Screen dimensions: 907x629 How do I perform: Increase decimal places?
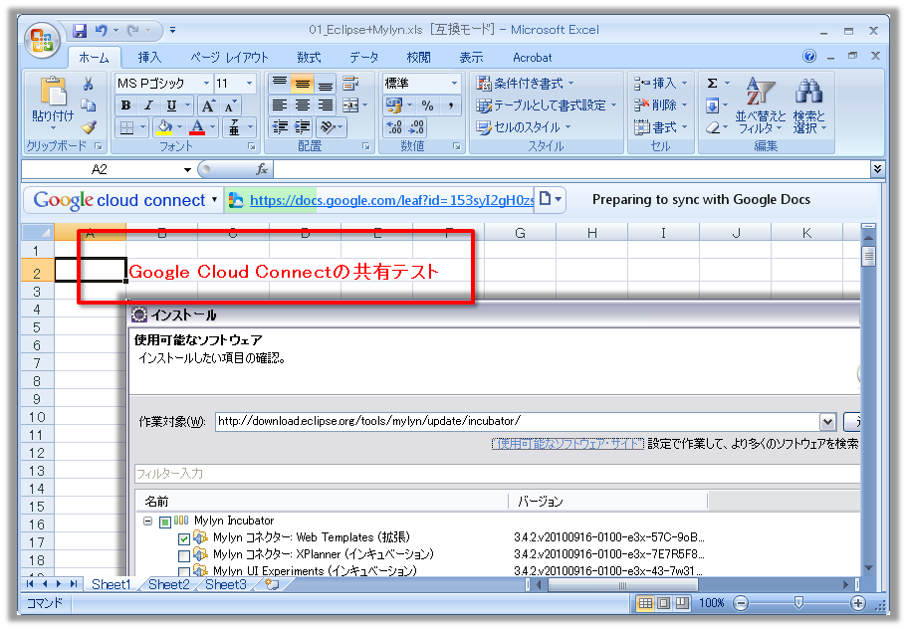394,127
